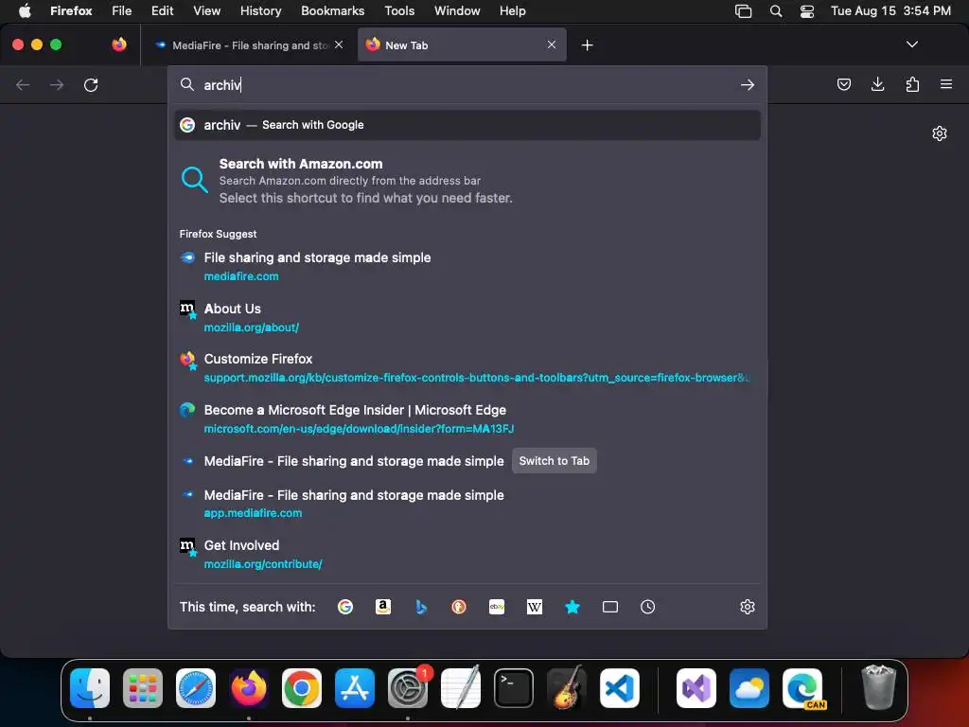Screen dimensions: 969x727
Task: Select 'archiv — Search with Google' suggestion
Action: [x=467, y=125]
